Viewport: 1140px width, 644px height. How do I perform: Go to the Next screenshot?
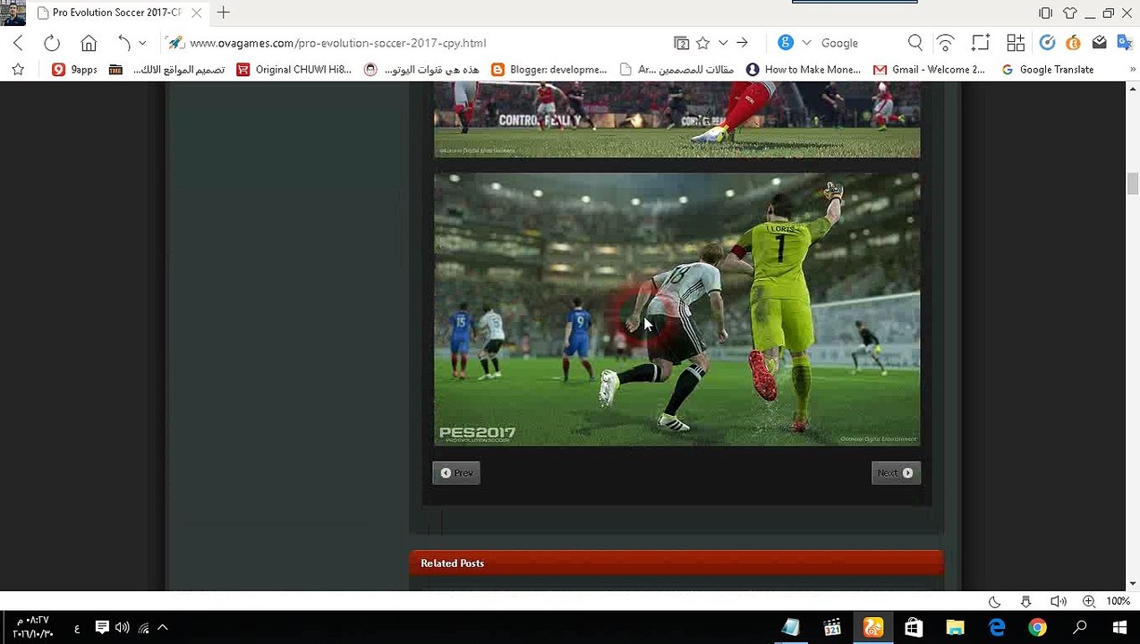tap(896, 473)
